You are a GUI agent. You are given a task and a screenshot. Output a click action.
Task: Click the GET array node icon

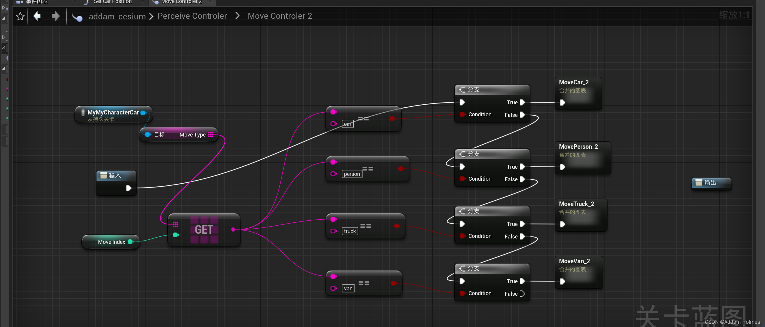[204, 230]
